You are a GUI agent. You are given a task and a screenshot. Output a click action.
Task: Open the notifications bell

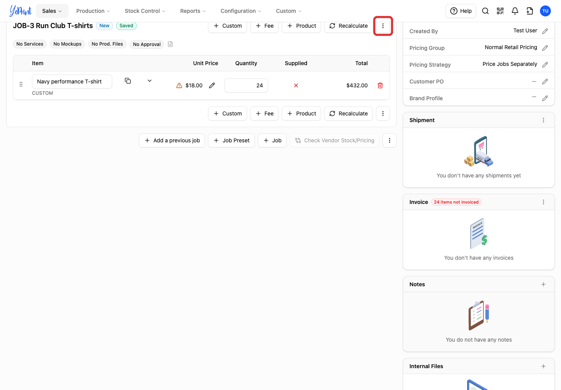point(515,11)
